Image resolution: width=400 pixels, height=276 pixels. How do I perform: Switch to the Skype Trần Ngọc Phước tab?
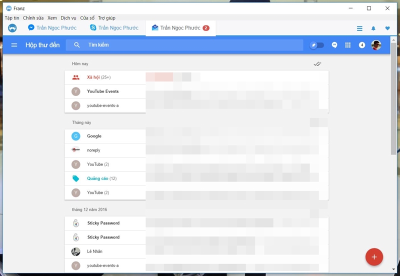[114, 28]
